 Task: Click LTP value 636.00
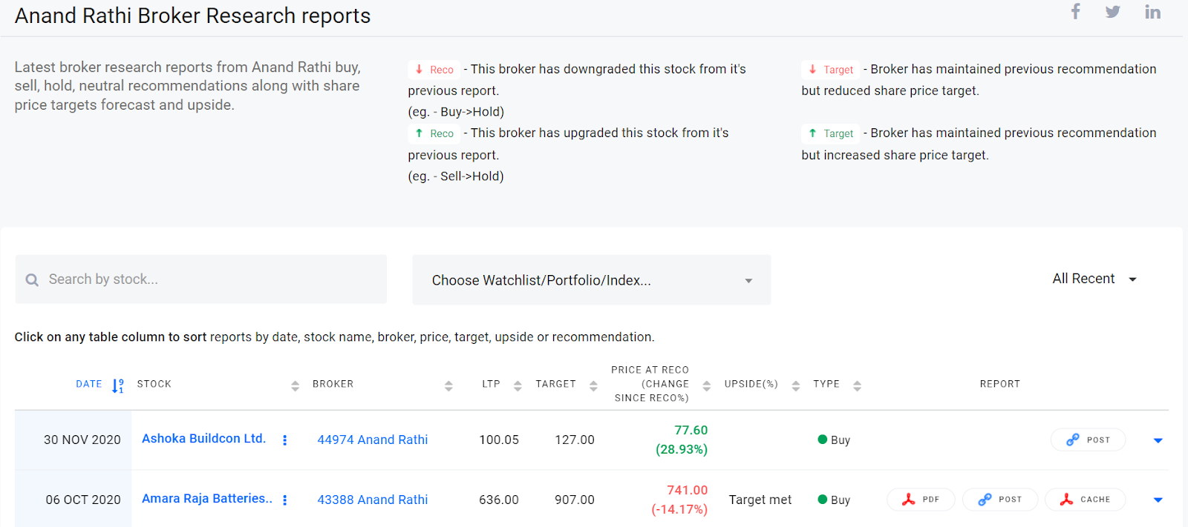(499, 500)
